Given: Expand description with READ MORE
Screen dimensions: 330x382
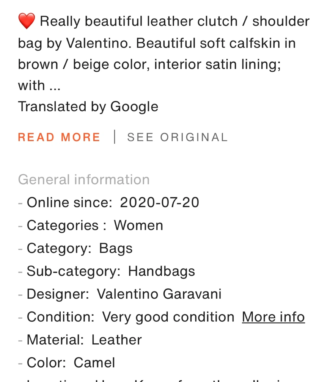Looking at the screenshot, I should coord(59,137).
